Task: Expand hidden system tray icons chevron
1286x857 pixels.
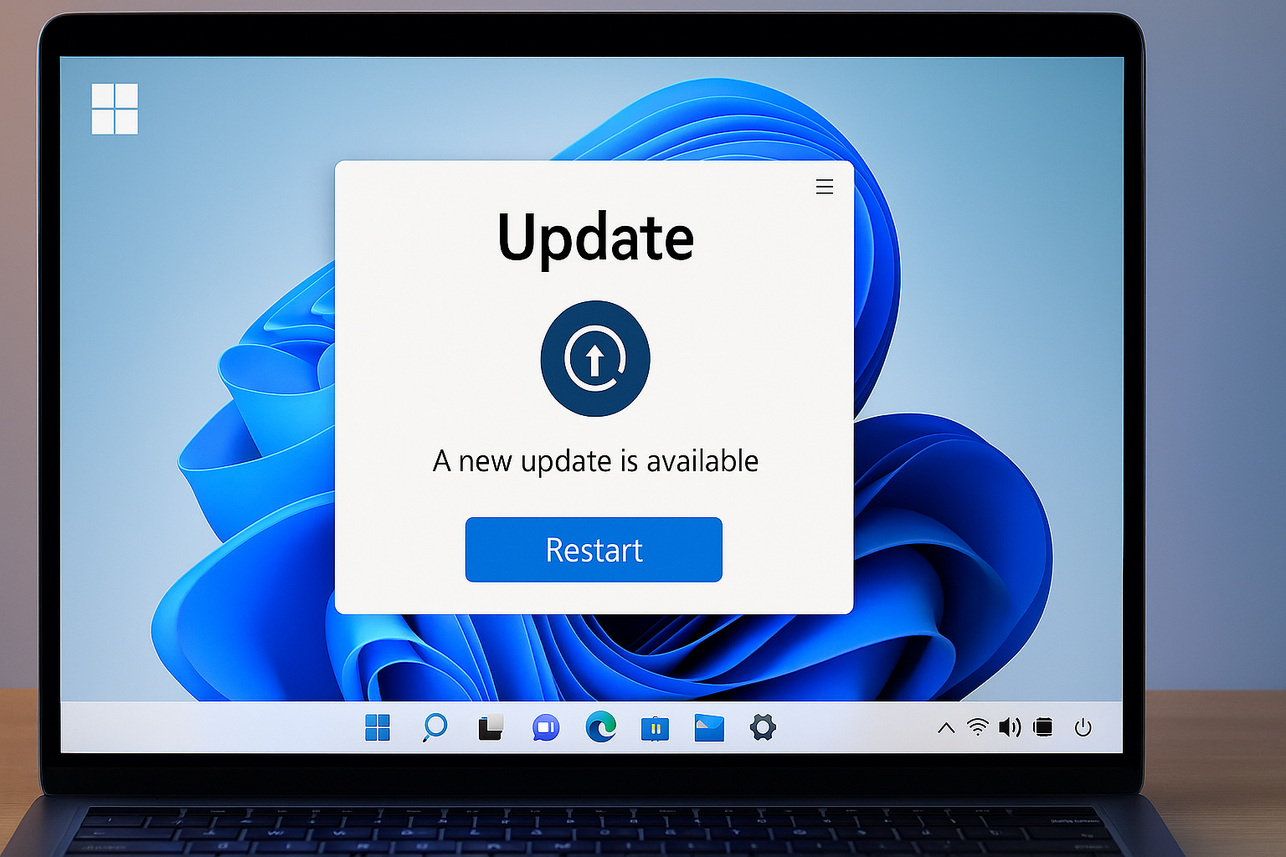Action: (x=946, y=727)
